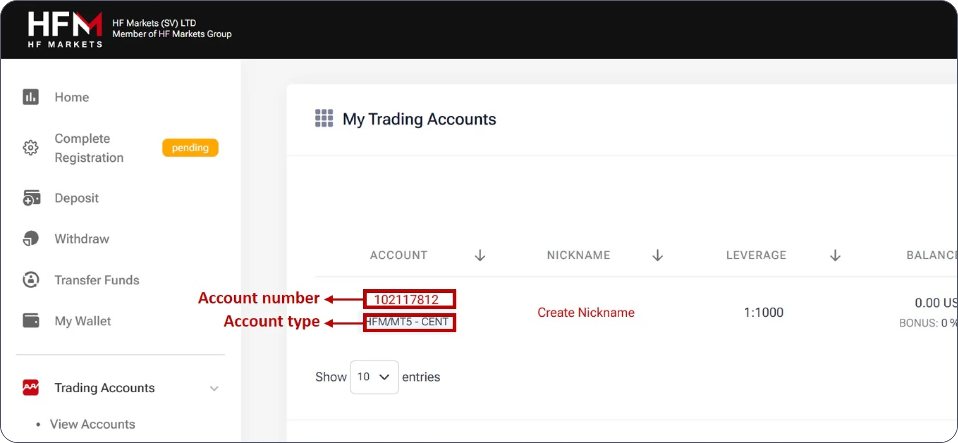
Task: Click the red Trading Accounts icon
Action: pos(31,388)
